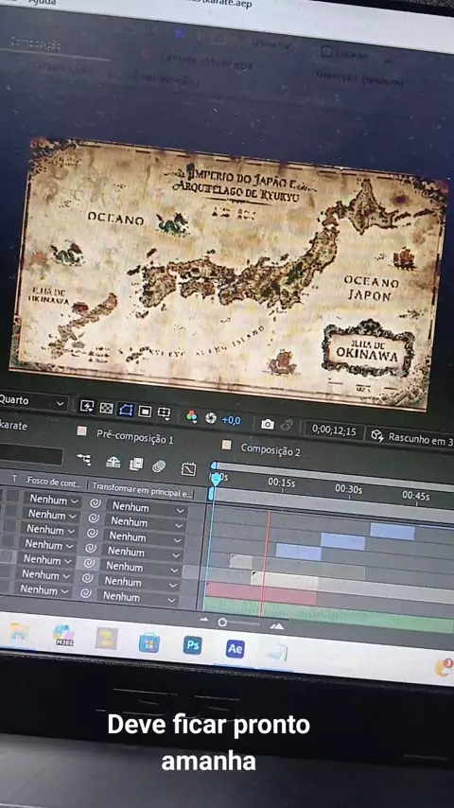This screenshot has height=808, width=454.
Task: Open Microsoft Store from the taskbar
Action: tap(148, 642)
